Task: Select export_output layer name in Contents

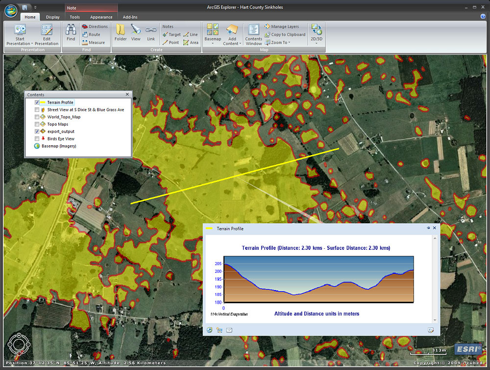Action: [x=61, y=132]
